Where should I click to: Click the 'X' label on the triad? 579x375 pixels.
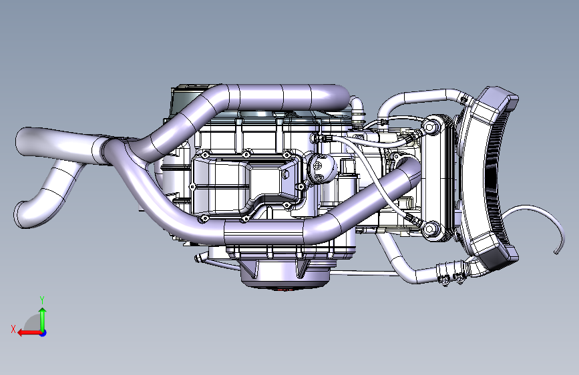(13, 329)
